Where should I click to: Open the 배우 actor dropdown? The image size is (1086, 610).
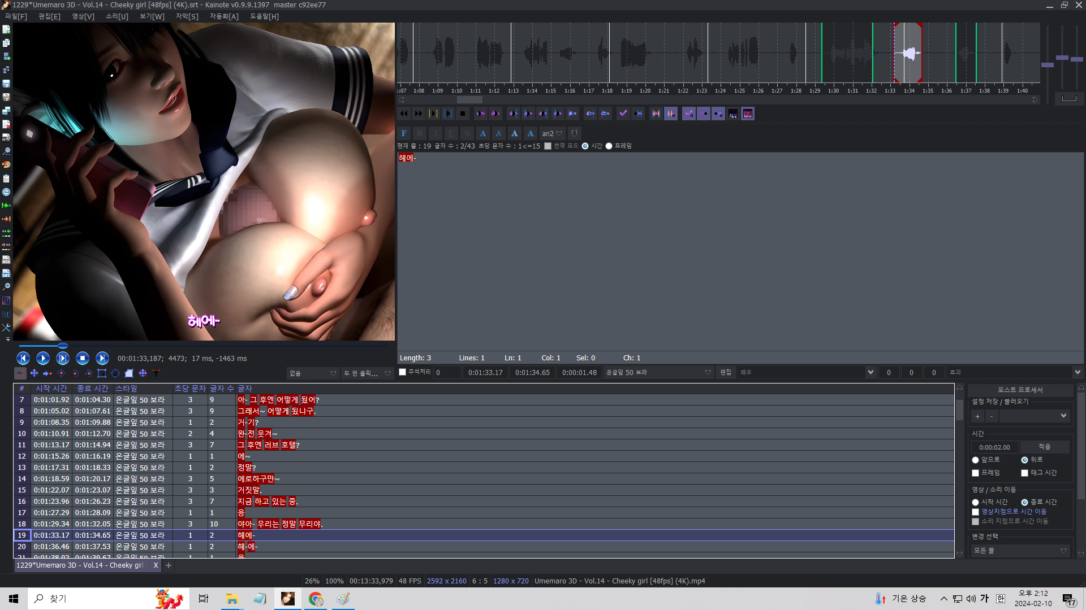[807, 373]
